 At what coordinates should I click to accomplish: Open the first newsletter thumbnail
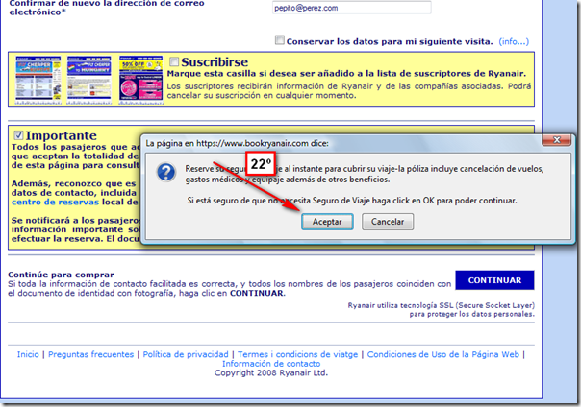point(38,80)
